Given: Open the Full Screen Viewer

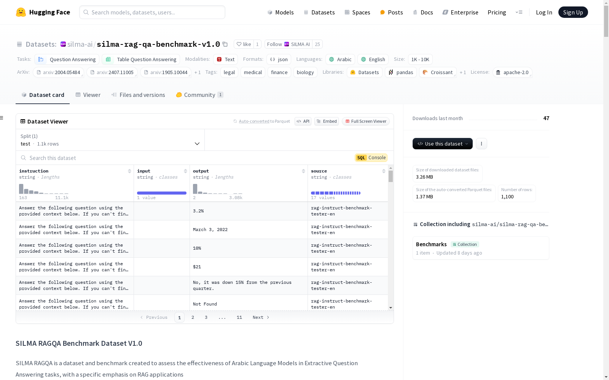Looking at the screenshot, I should pyautogui.click(x=366, y=121).
